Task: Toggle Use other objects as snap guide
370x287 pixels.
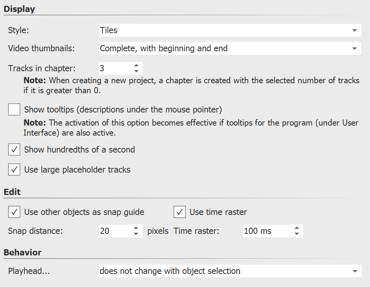Action: 14,212
